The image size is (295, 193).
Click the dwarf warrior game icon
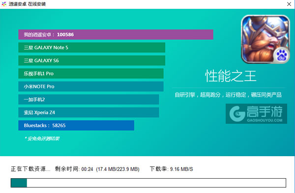265,39
